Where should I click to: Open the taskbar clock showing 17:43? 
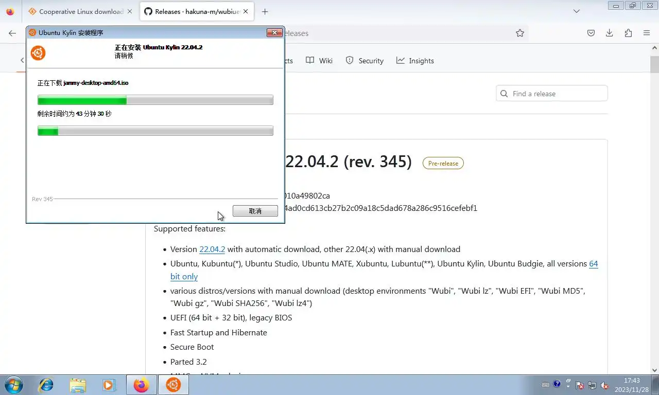[632, 385]
